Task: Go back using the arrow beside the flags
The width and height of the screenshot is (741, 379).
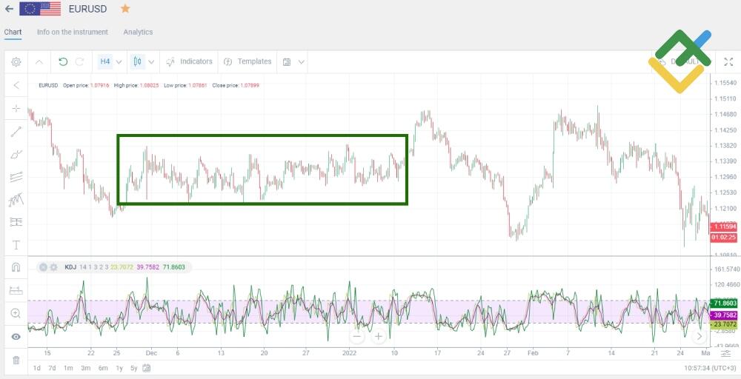Action: [9, 8]
